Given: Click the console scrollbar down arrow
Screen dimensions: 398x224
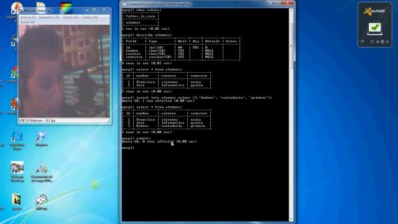Looking at the screenshot, I should coord(291,219).
